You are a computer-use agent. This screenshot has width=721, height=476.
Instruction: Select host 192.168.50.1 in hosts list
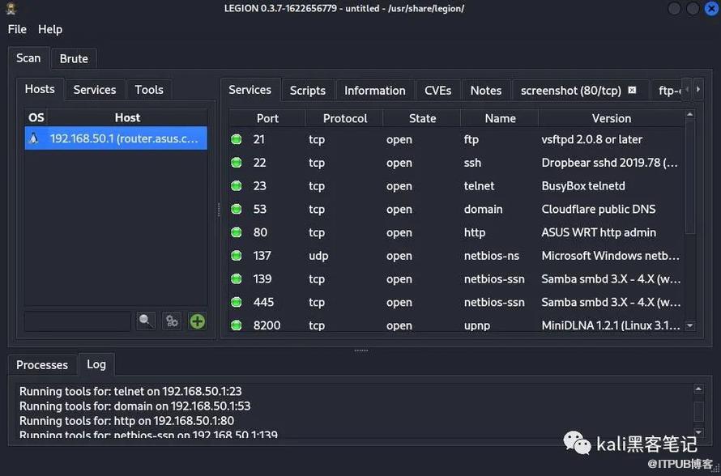coord(124,138)
